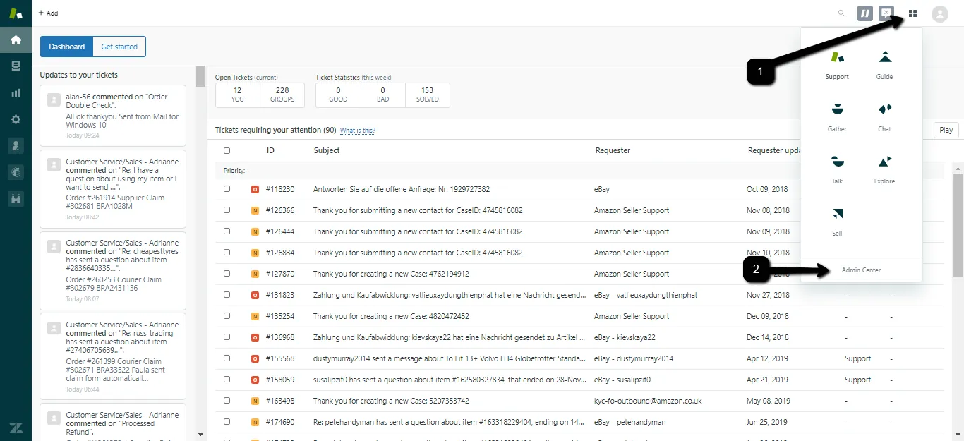Sort tickets by the ID column header
Viewport: 964px width, 441px height.
point(270,150)
